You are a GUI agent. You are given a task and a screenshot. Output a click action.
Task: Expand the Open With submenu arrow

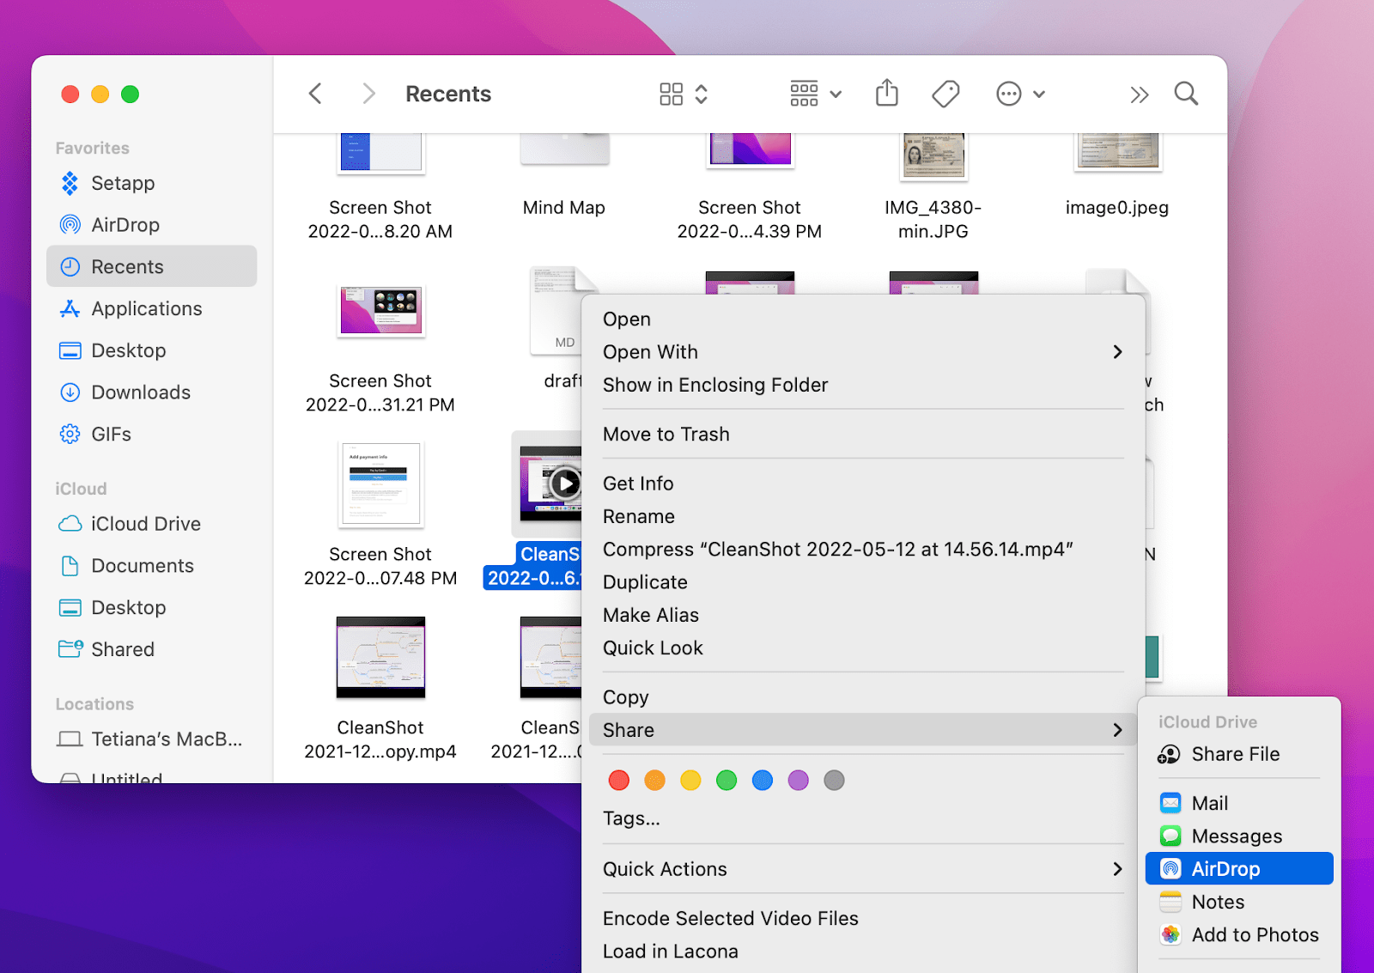1117,351
